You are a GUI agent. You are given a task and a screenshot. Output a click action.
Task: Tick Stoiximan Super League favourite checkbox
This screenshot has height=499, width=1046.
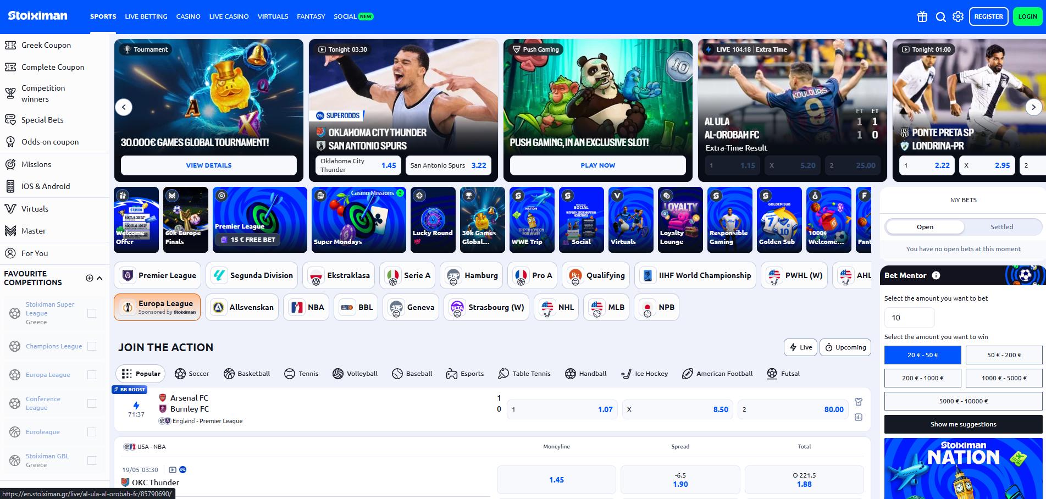coord(92,313)
